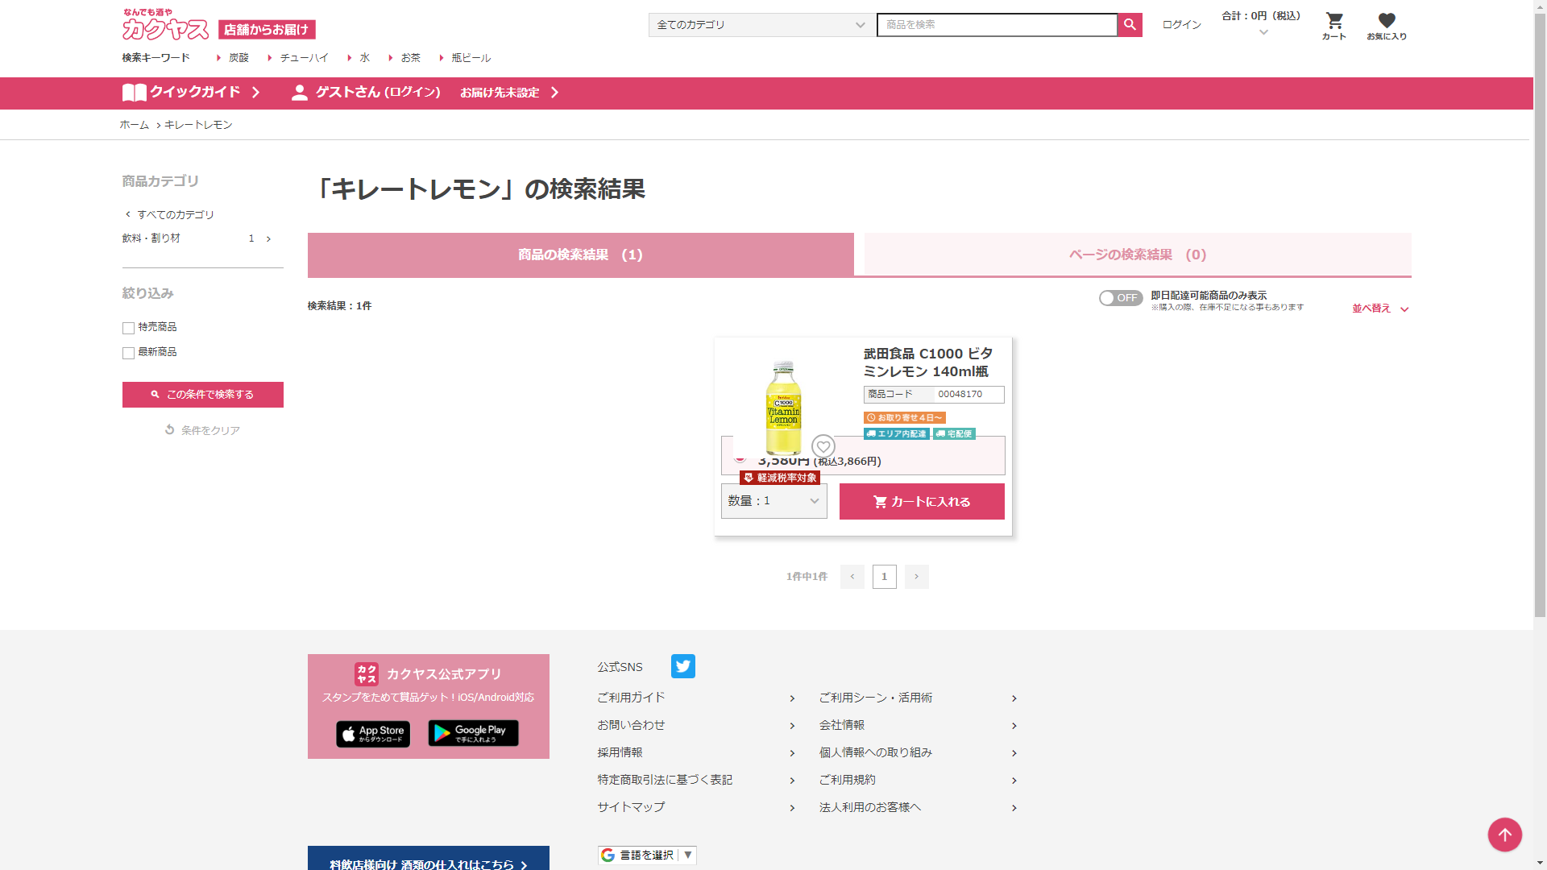Toggle same-day delivery only switch

click(x=1120, y=298)
